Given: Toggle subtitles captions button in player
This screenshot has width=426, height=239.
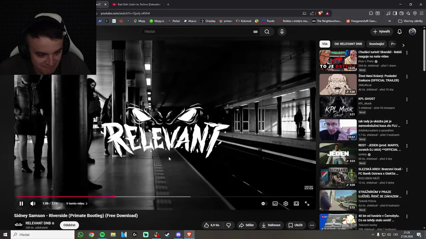Looking at the screenshot, I should tap(275, 203).
